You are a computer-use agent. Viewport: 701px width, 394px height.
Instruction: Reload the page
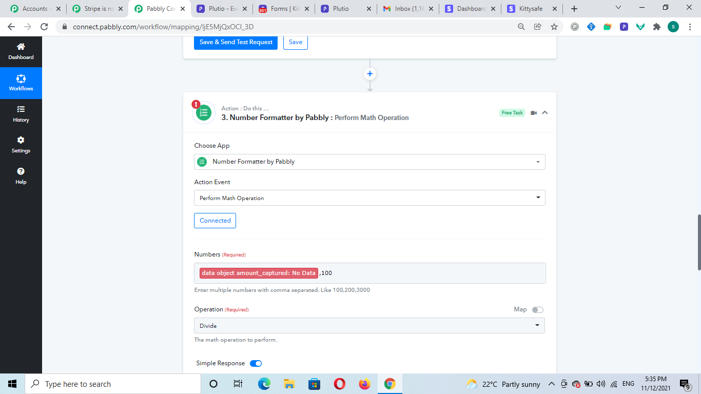44,27
